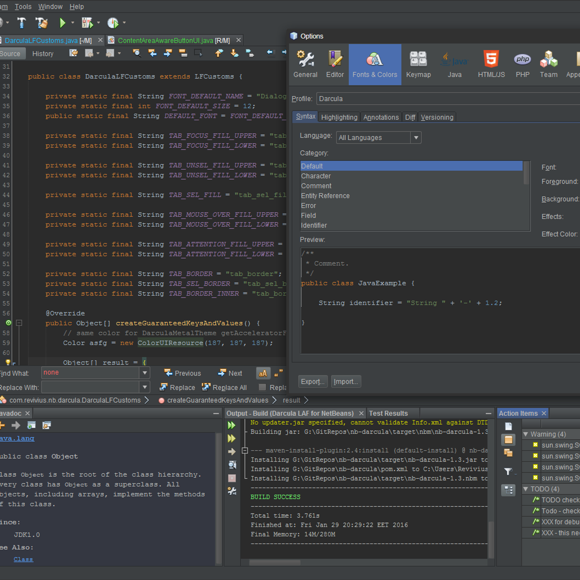Follow the java.lang link in Javadoc
This screenshot has height=580, width=580.
[17, 438]
